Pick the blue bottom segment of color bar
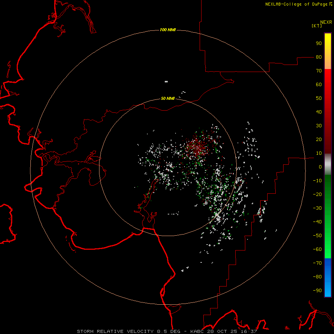Image resolution: width=334 pixels, height=334 pixels. (328, 278)
